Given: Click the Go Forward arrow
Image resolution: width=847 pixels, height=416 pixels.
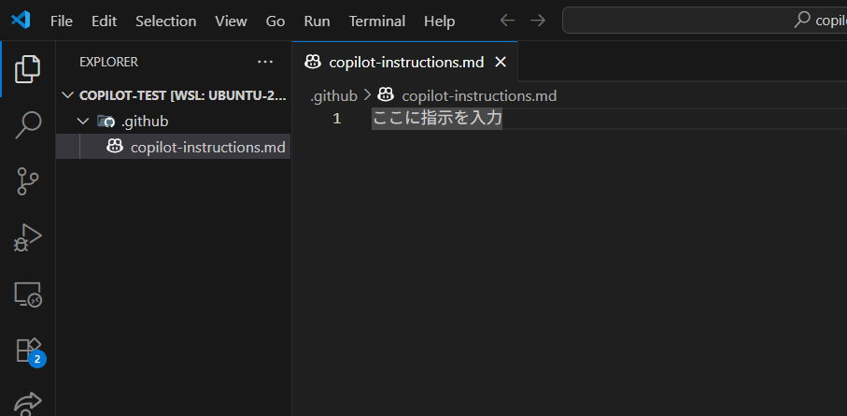Looking at the screenshot, I should [538, 21].
